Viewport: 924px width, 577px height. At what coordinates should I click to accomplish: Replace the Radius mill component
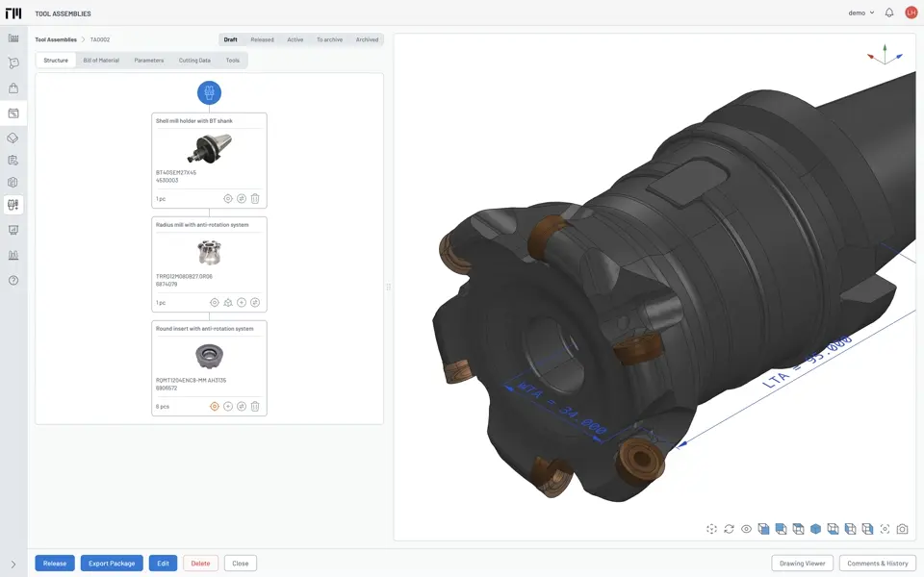[255, 302]
